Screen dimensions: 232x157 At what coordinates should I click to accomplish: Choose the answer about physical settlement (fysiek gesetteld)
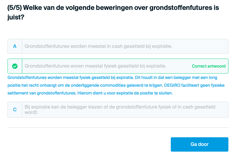[x=118, y=66]
